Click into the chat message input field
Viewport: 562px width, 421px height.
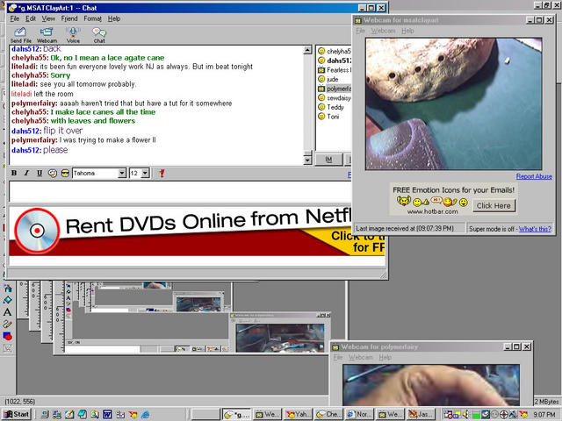coord(180,192)
